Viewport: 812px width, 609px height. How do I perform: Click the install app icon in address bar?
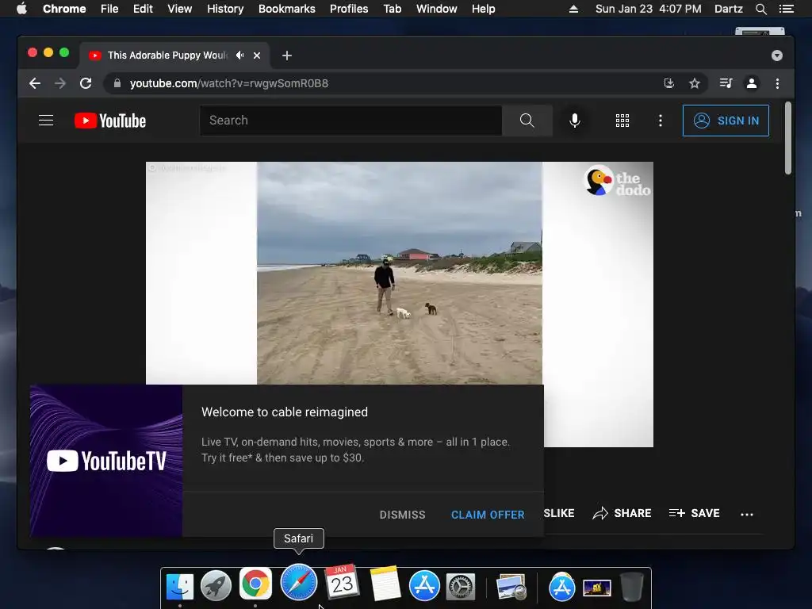[669, 83]
